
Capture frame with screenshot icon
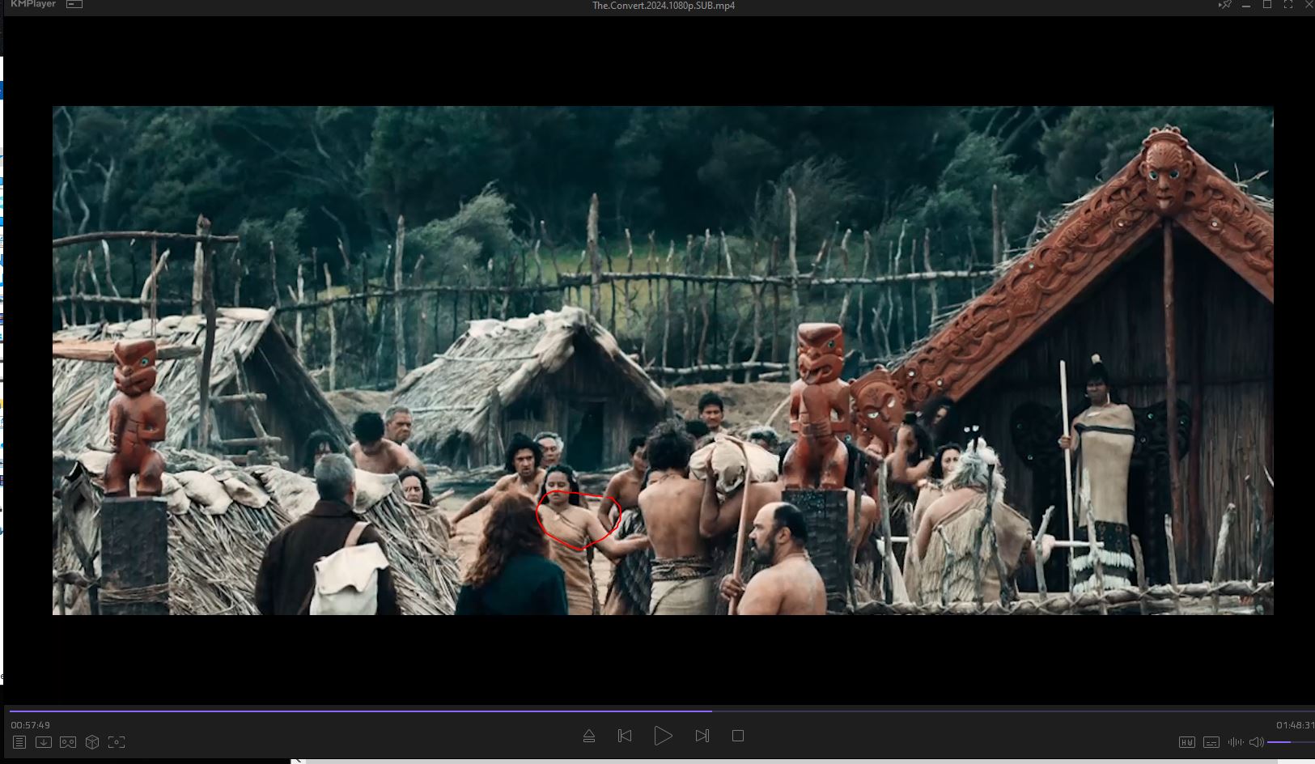point(117,742)
